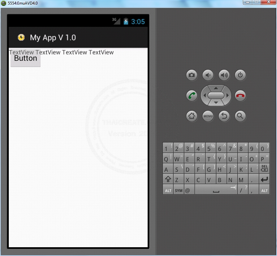Tap the green call icon
Screen dimensions: 277x256
click(192, 96)
